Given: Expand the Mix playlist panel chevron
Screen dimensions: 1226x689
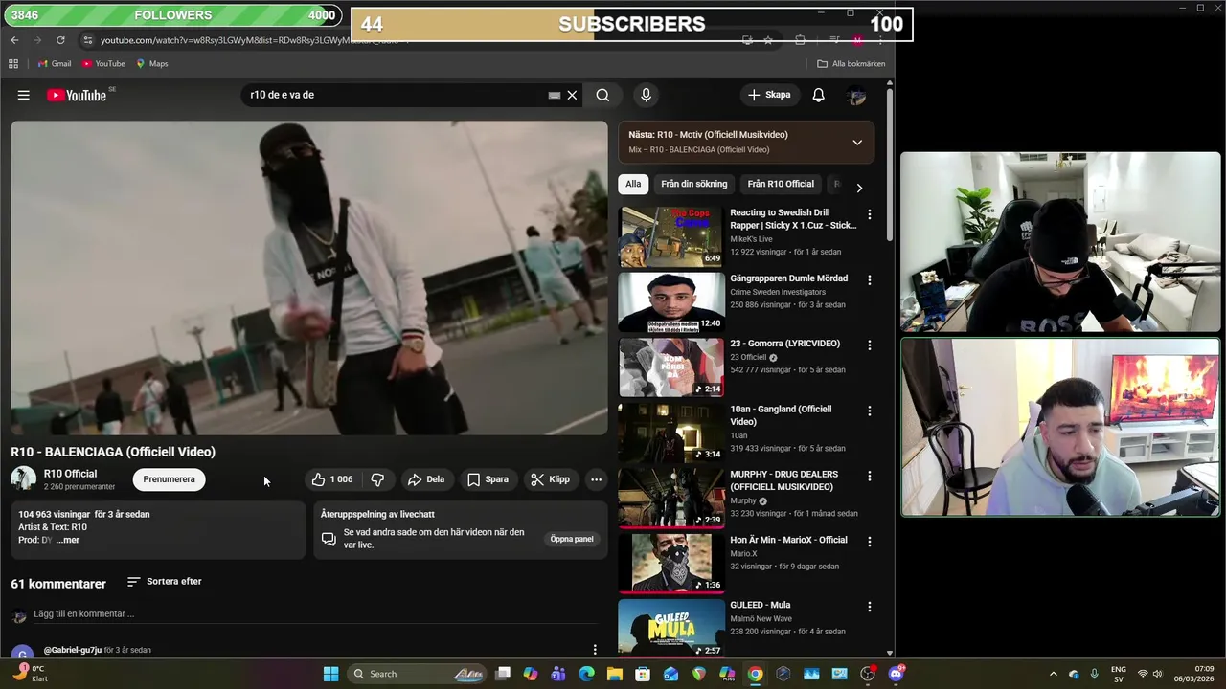Looking at the screenshot, I should pyautogui.click(x=857, y=143).
